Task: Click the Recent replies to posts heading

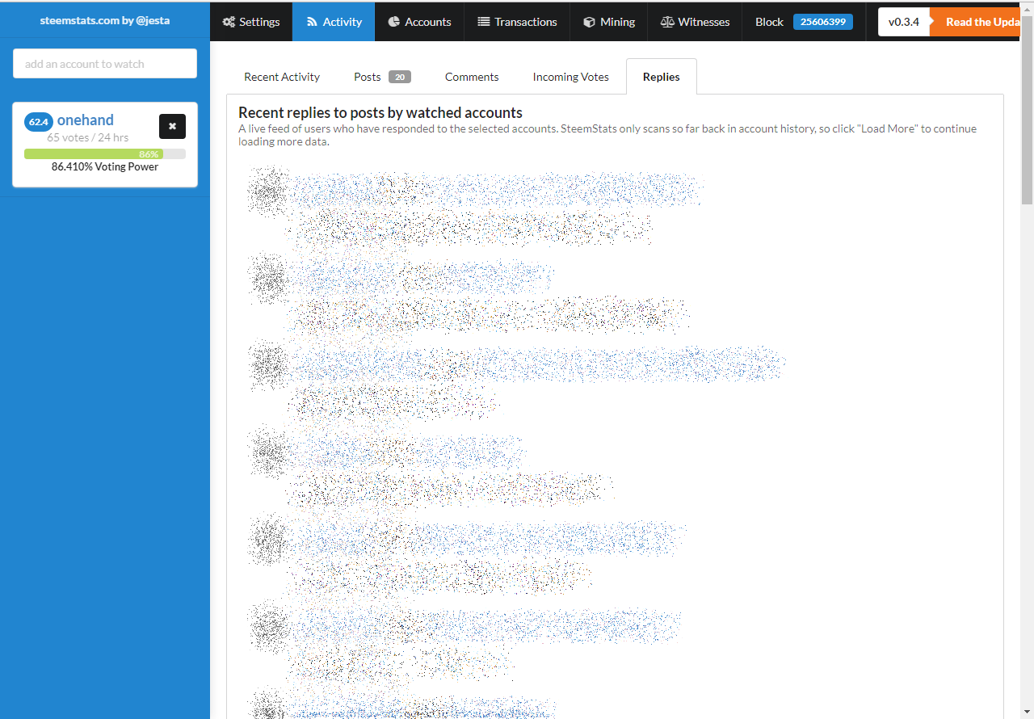Action: click(380, 112)
